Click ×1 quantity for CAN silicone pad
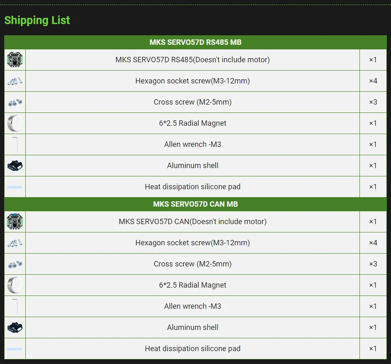Screen dimensions: 391x364 pyautogui.click(x=373, y=349)
